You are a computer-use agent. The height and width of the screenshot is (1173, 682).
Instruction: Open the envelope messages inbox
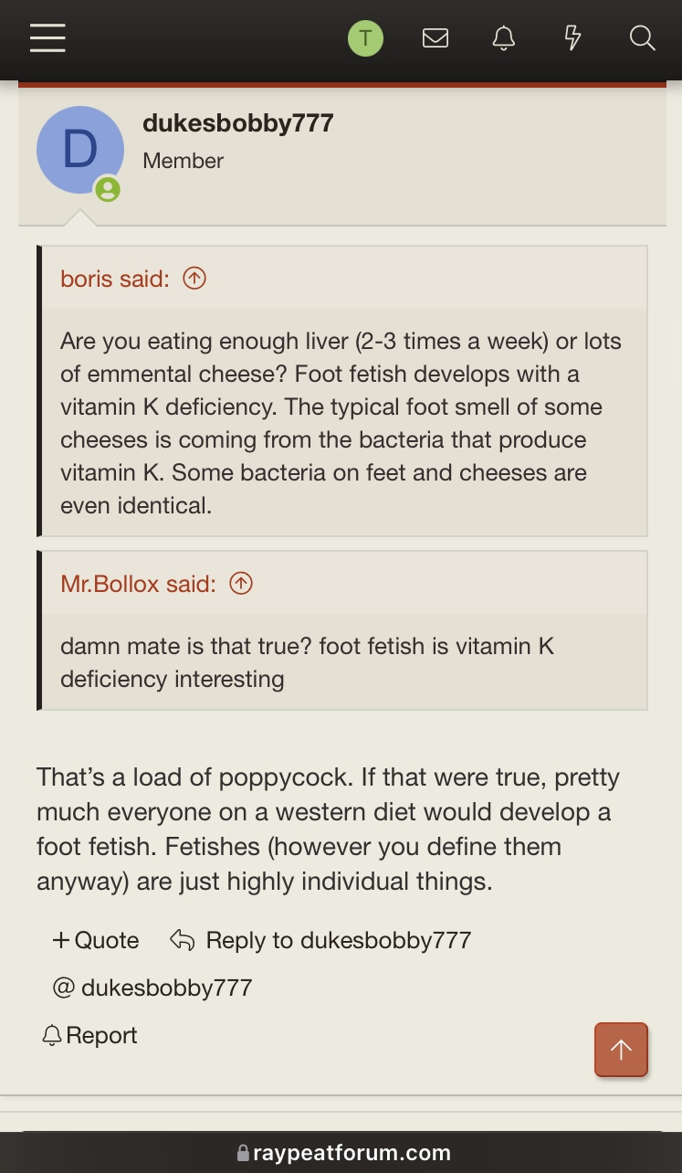435,38
